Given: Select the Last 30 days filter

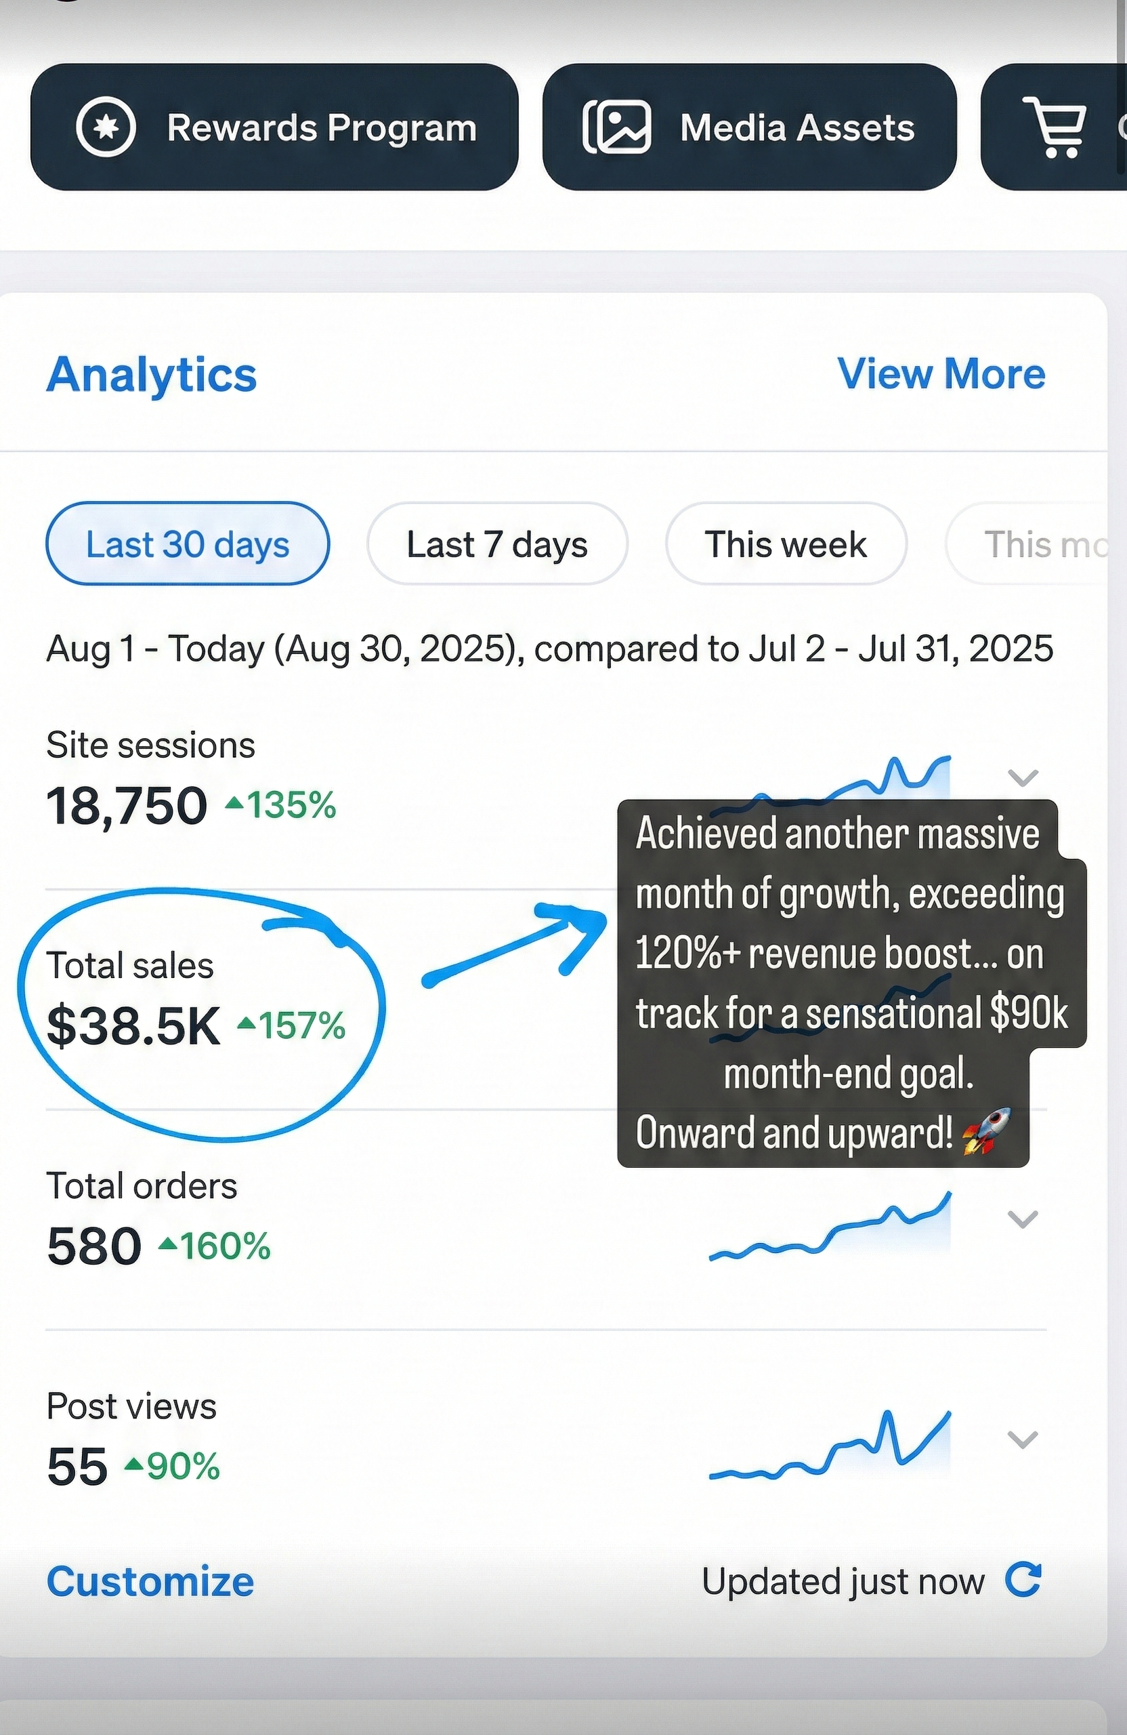Looking at the screenshot, I should pos(187,544).
